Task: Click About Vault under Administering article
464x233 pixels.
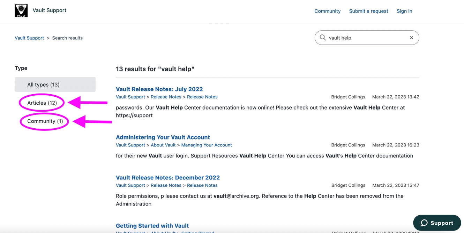Action: pyautogui.click(x=163, y=145)
